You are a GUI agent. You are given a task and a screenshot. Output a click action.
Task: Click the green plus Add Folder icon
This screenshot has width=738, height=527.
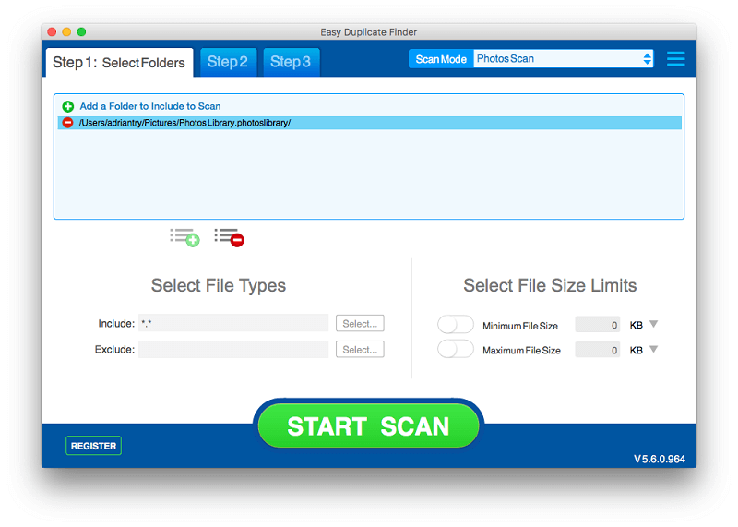click(x=68, y=106)
